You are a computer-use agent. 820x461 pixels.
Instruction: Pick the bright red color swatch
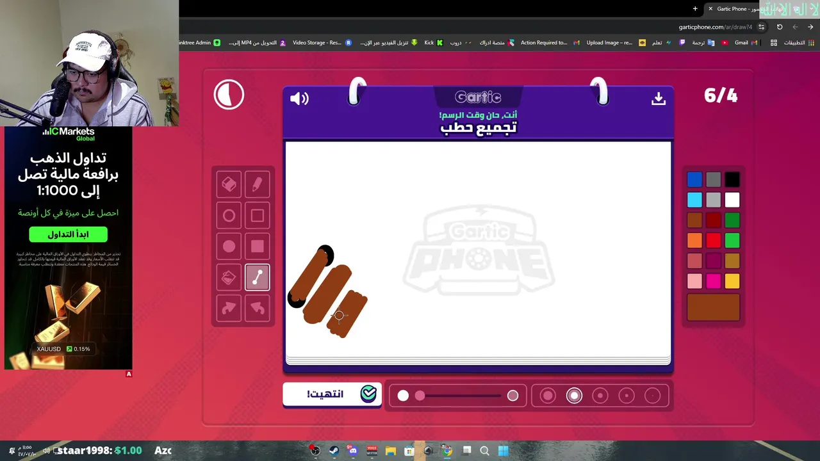click(713, 241)
